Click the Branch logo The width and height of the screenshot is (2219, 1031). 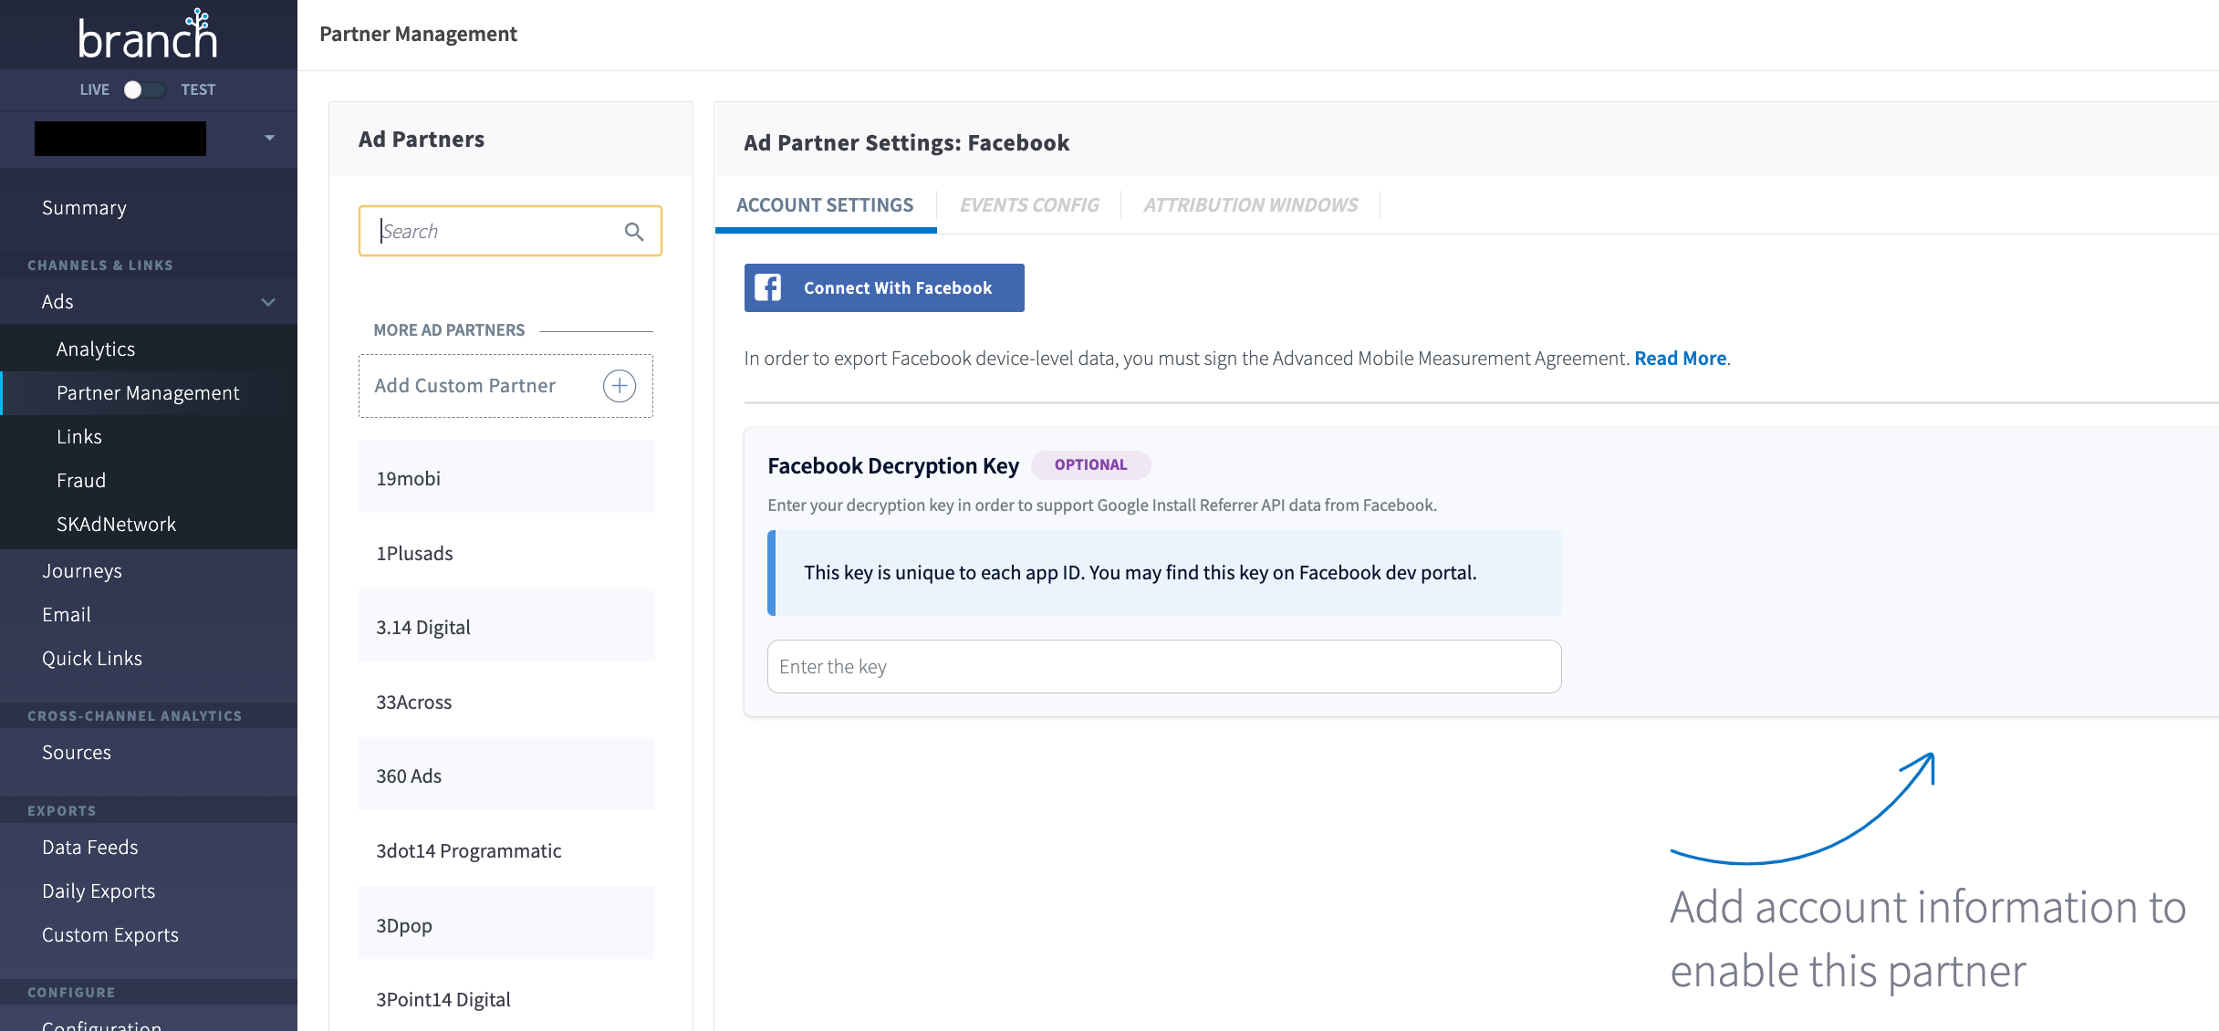[148, 36]
